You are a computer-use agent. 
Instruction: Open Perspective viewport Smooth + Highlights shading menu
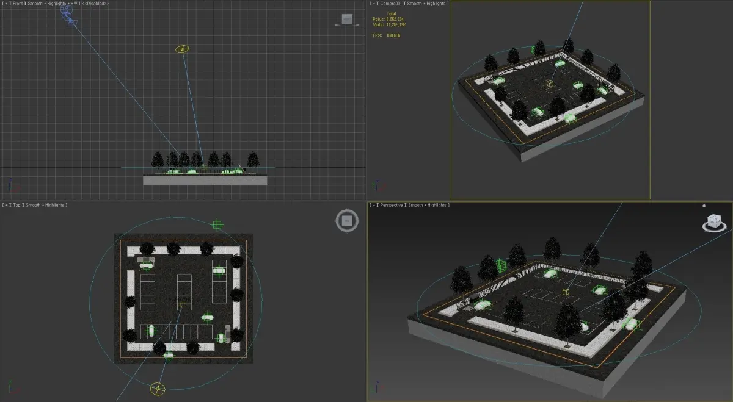(x=428, y=205)
